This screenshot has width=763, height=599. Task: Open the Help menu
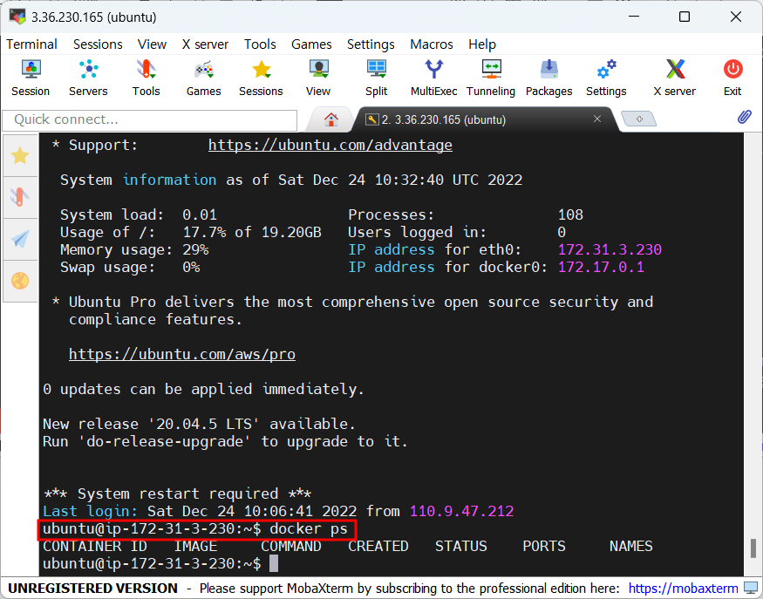click(481, 44)
